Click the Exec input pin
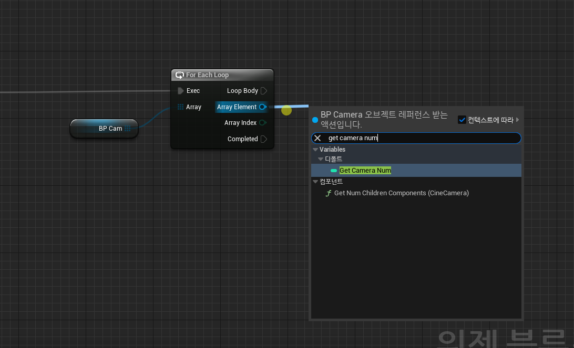This screenshot has height=348, width=574. coord(180,91)
